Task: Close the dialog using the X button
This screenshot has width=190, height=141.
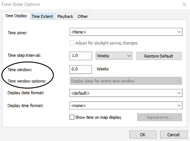Action: pyautogui.click(x=184, y=4)
